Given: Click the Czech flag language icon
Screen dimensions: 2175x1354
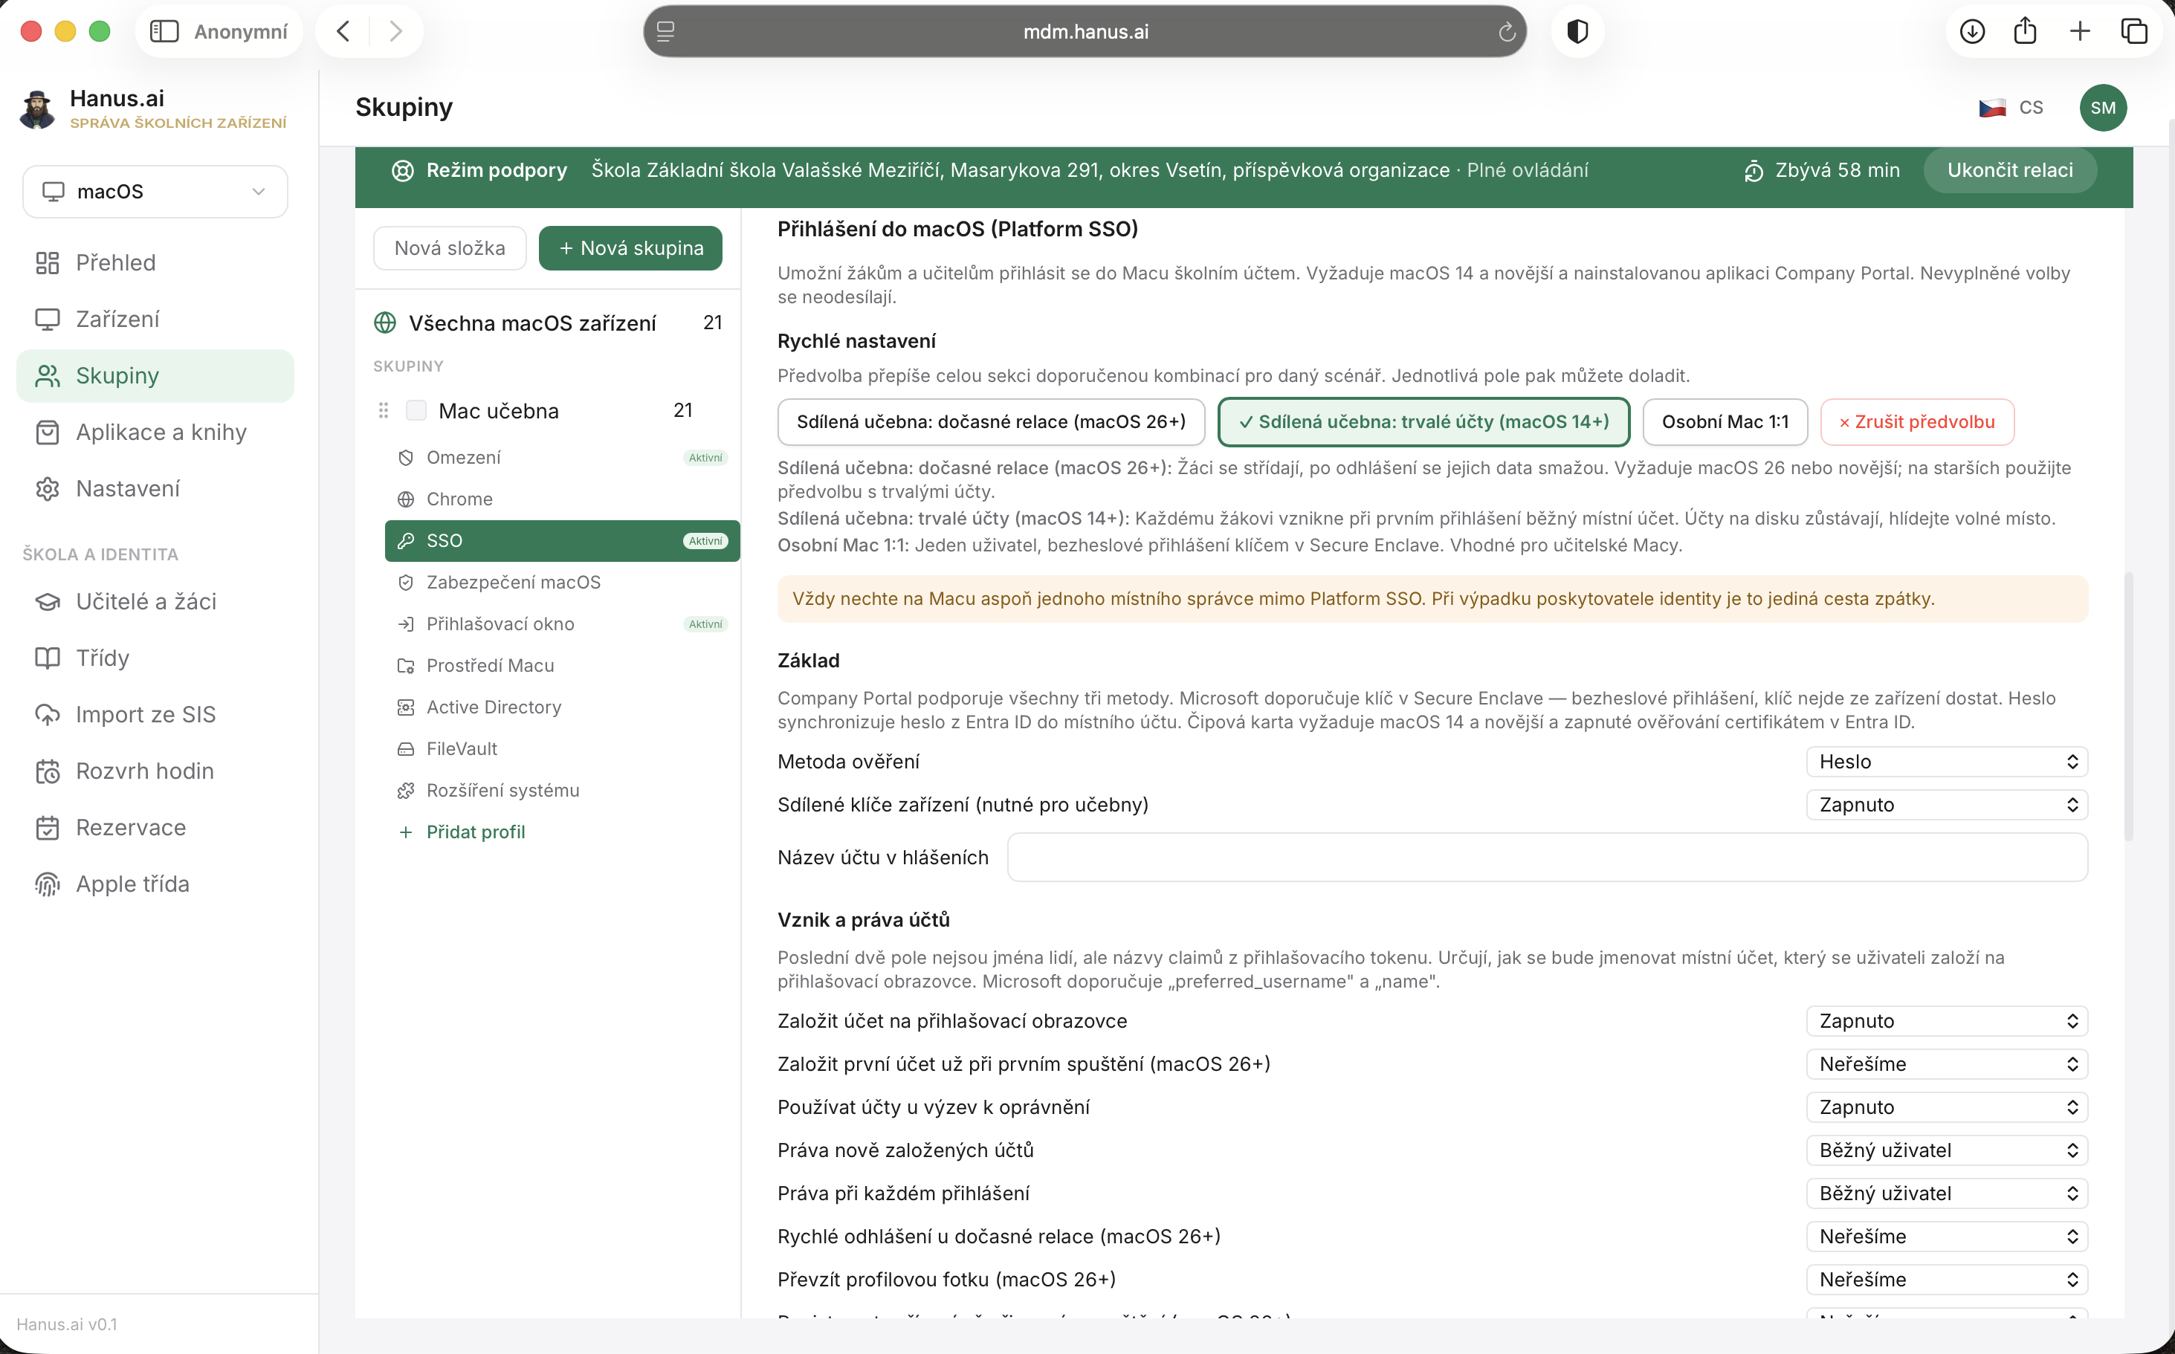Looking at the screenshot, I should [1991, 108].
